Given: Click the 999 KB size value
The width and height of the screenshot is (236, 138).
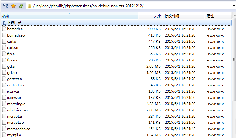Looking at the screenshot, I should (154, 29).
